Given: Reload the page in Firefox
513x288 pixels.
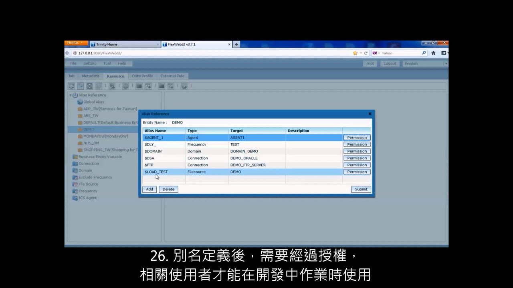Looking at the screenshot, I should click(366, 53).
